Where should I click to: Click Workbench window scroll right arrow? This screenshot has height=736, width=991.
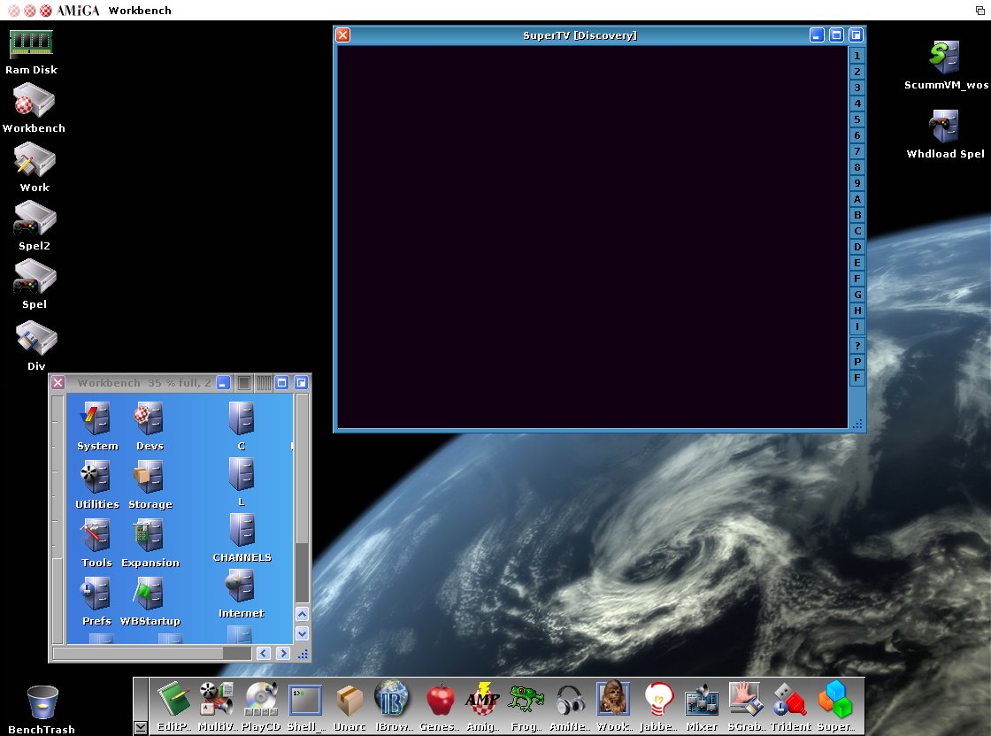click(x=283, y=653)
